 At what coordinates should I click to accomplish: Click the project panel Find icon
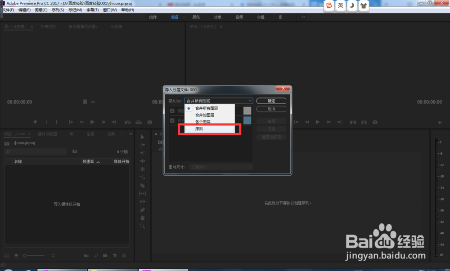[x=96, y=256]
